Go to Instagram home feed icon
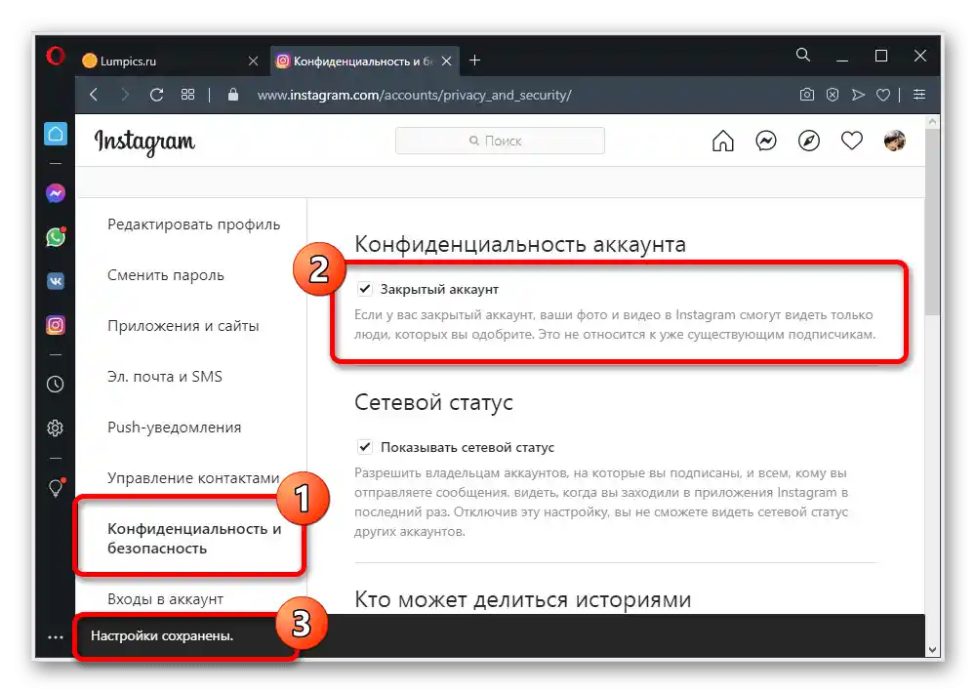 click(722, 141)
